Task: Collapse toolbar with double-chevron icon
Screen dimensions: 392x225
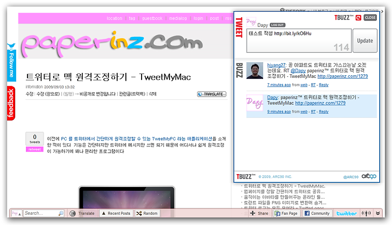Action: tap(378, 213)
